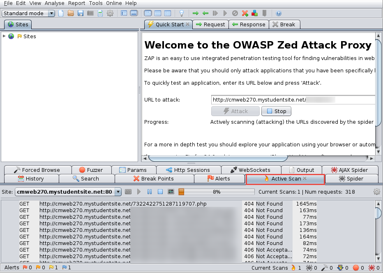Screen dimensions: 383x273
Task: Open Manage Add-ons colored blocks icon
Action: click(254, 13)
